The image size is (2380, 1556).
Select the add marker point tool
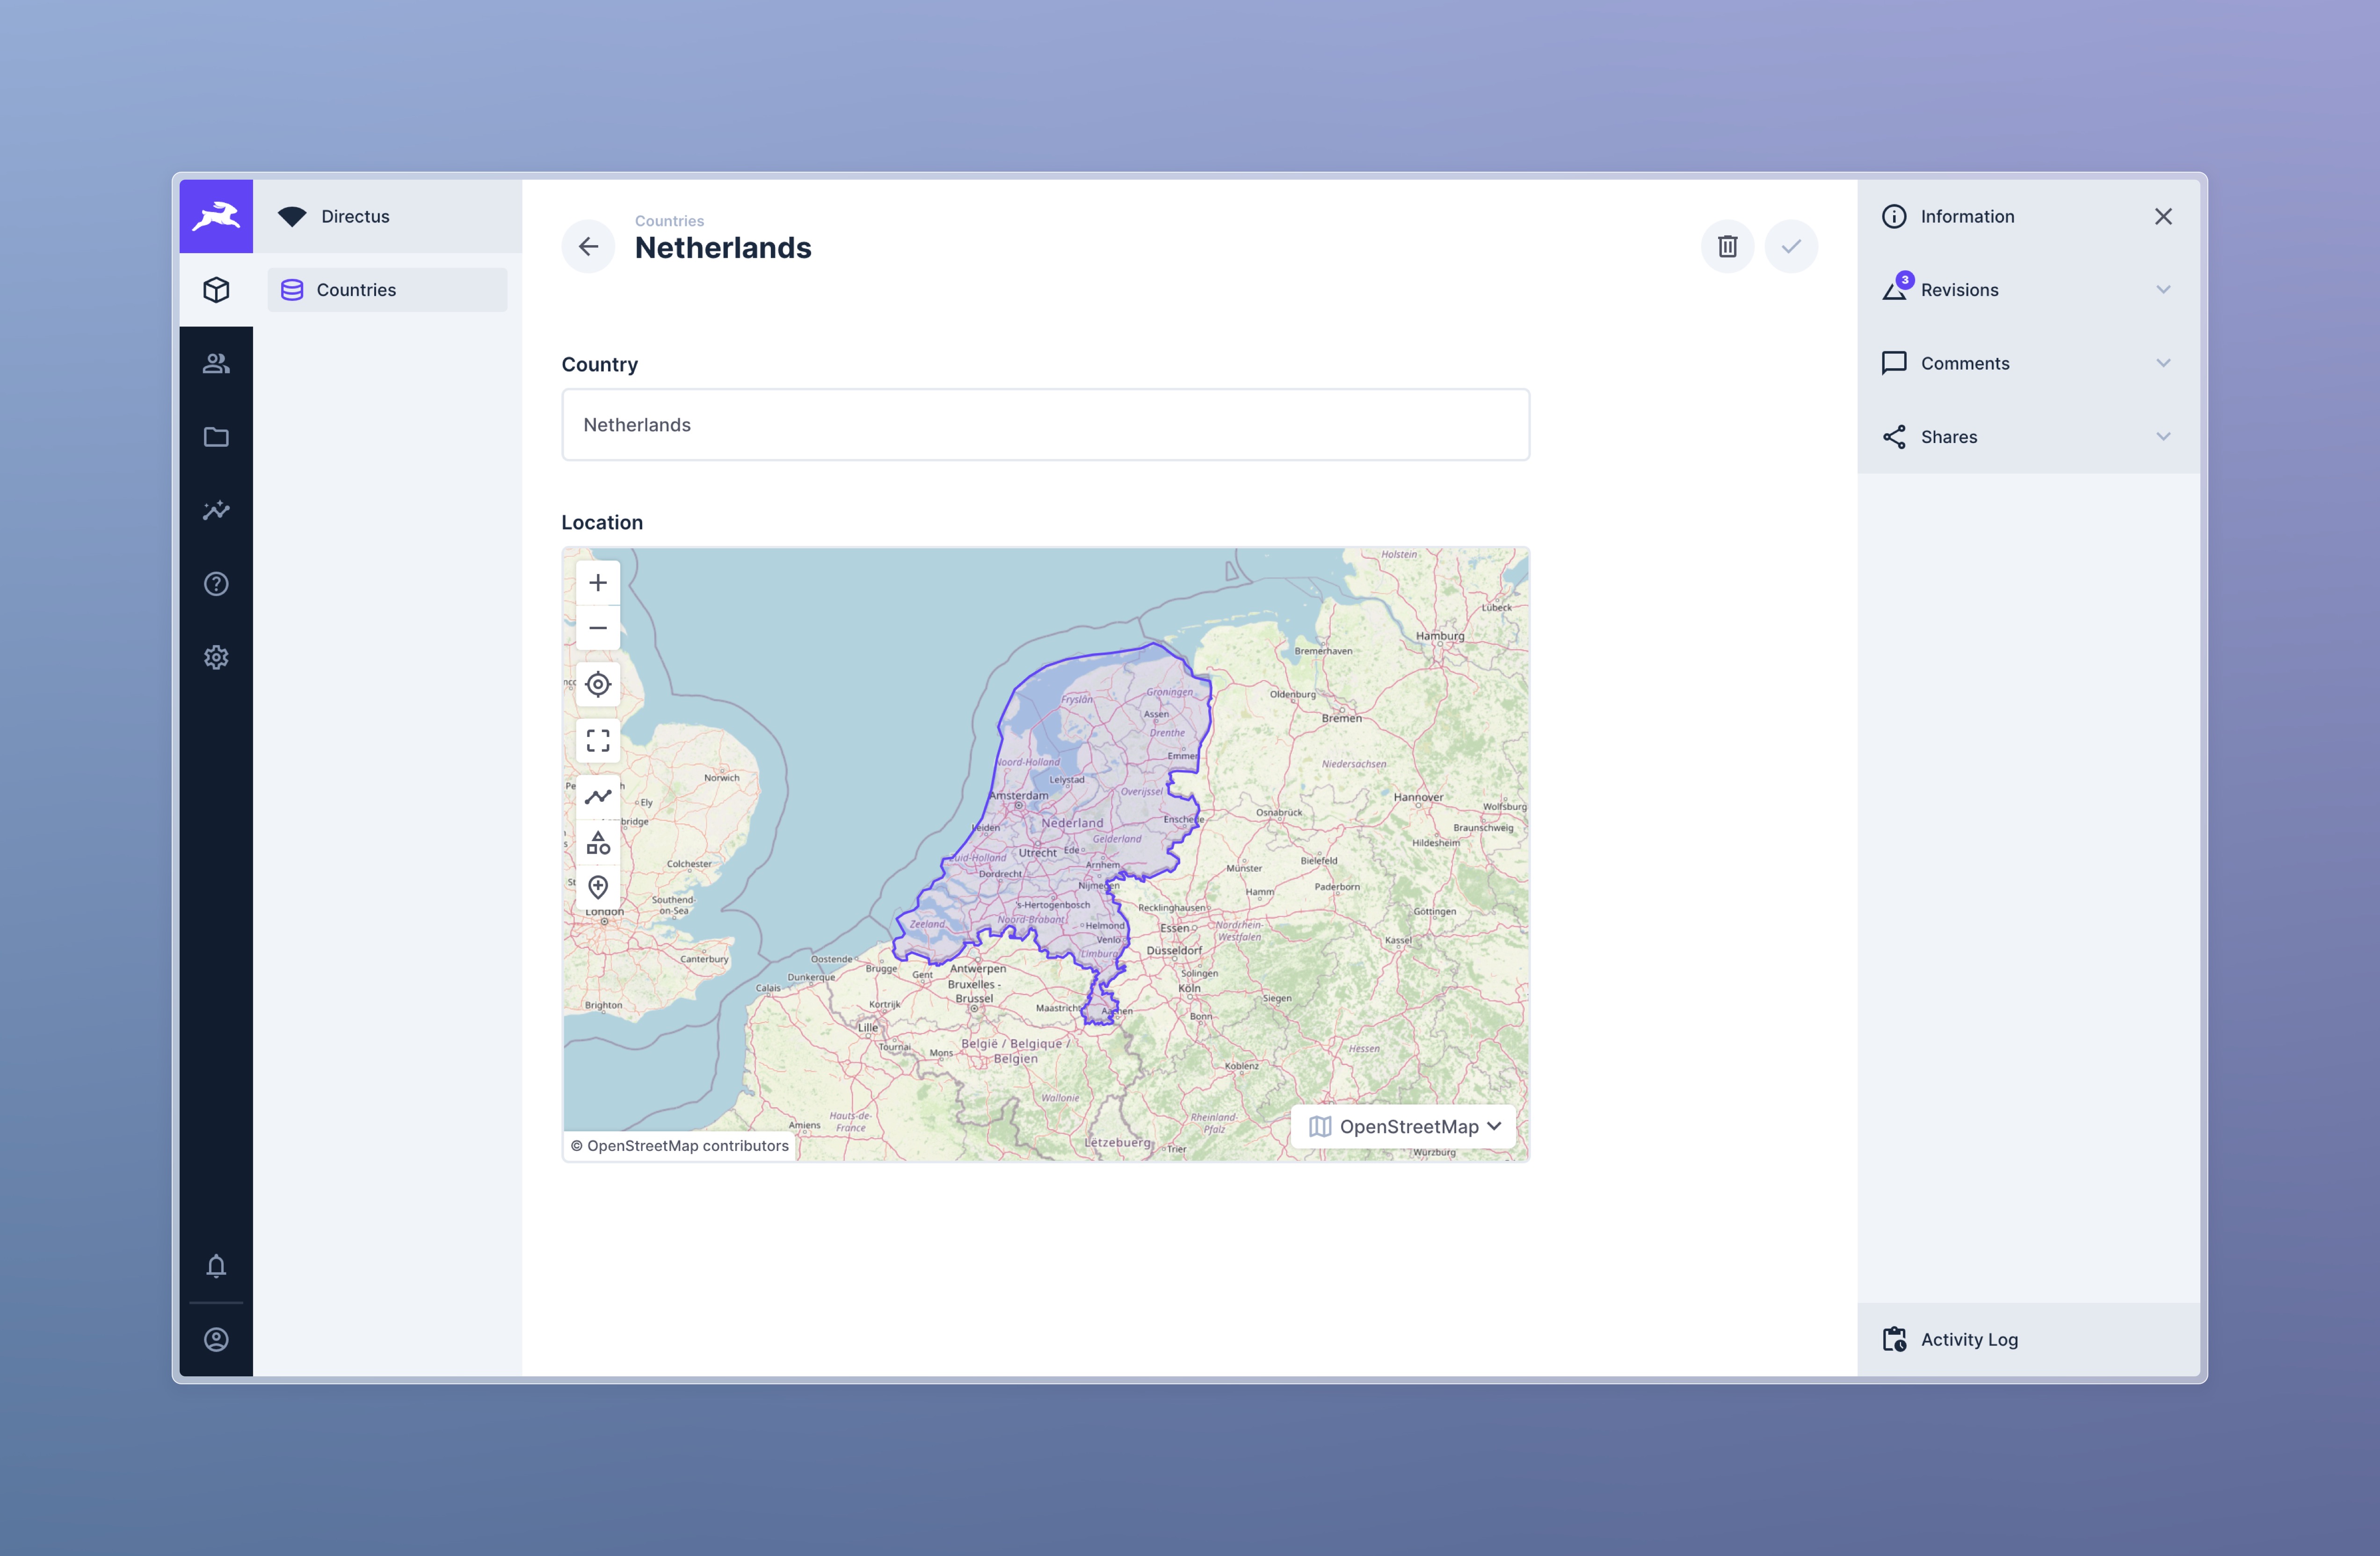598,887
